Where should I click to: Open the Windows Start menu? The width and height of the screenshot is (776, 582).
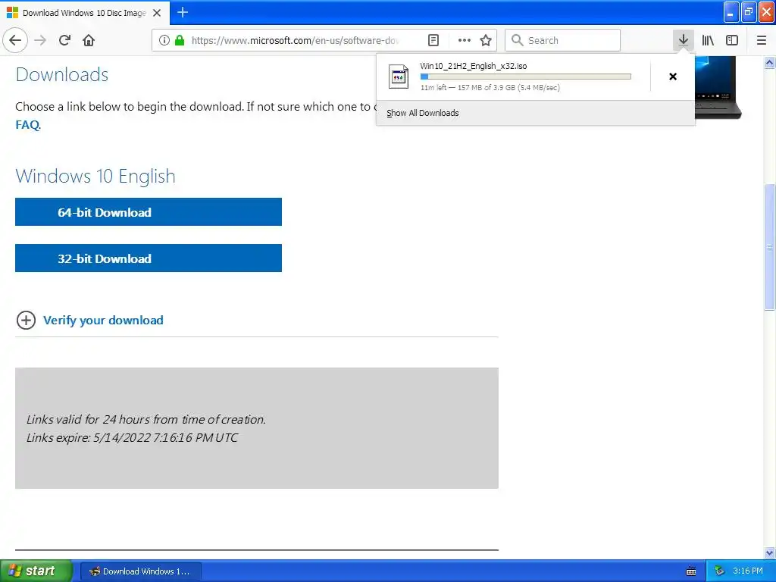[36, 571]
